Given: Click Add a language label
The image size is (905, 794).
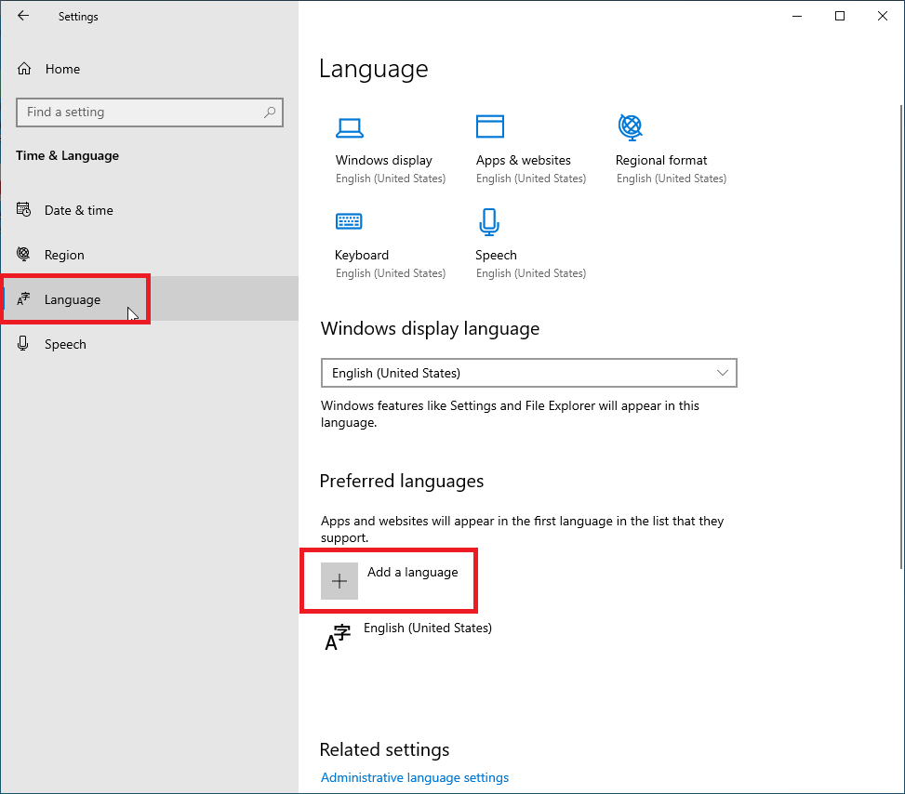Looking at the screenshot, I should pyautogui.click(x=413, y=572).
